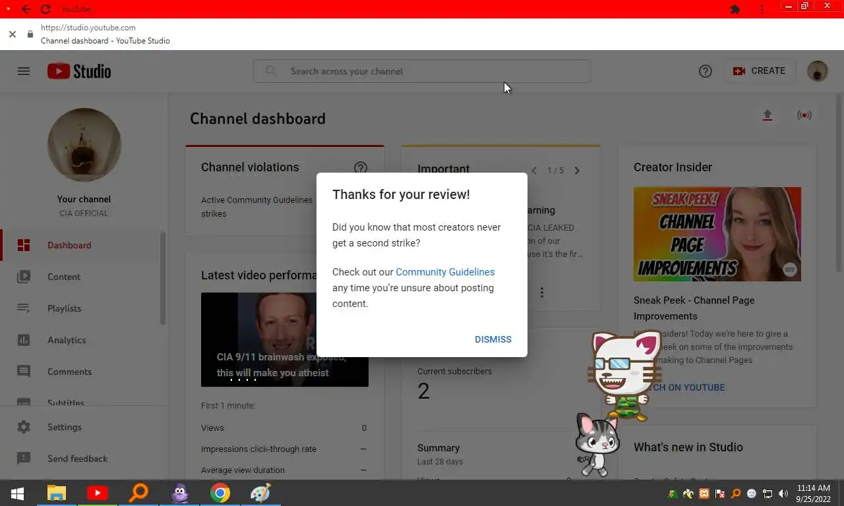Open the Paint palette app on taskbar
844x506 pixels.
[x=261, y=493]
